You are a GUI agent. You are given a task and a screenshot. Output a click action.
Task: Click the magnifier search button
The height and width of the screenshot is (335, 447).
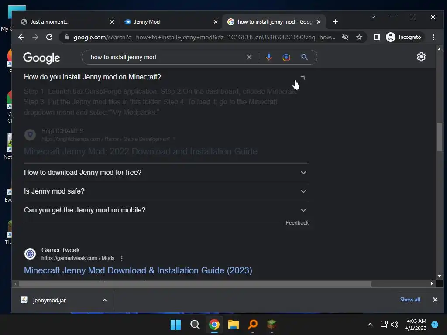point(304,57)
